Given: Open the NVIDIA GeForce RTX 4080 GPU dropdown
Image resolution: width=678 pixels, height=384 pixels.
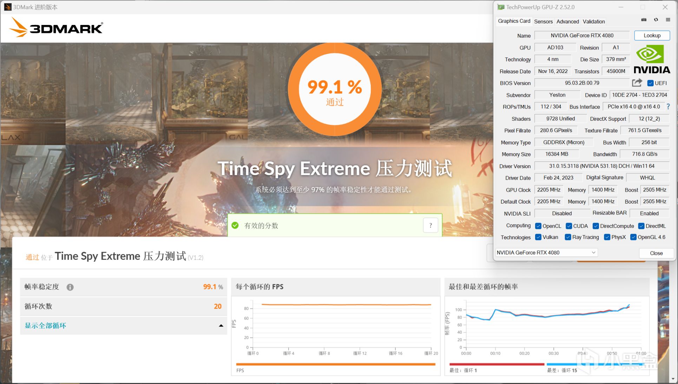Looking at the screenshot, I should click(x=546, y=253).
